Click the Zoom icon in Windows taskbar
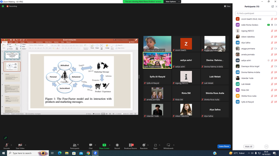The width and height of the screenshot is (279, 156). (x=95, y=153)
